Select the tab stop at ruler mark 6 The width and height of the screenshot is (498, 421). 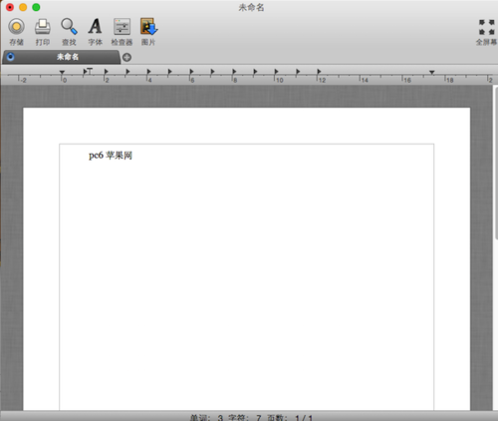coord(191,72)
